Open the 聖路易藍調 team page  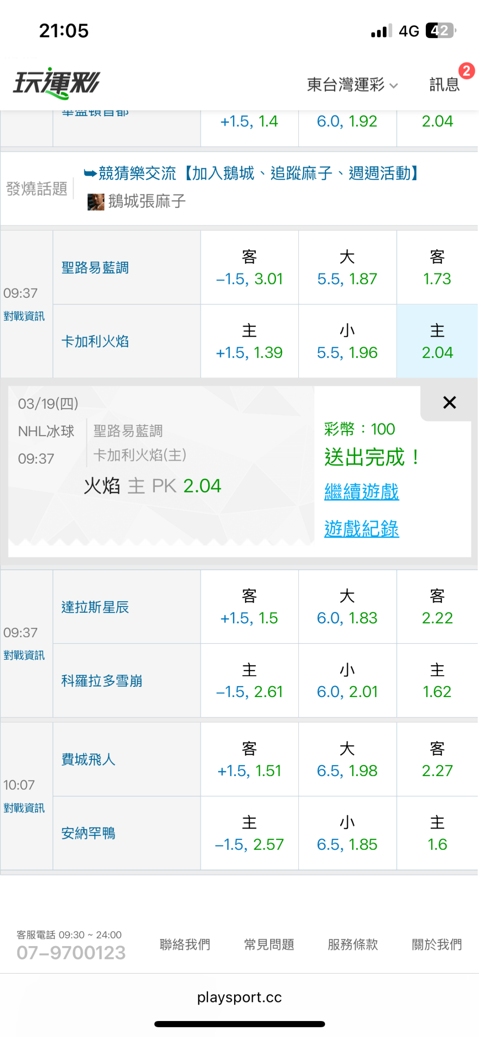coord(95,268)
